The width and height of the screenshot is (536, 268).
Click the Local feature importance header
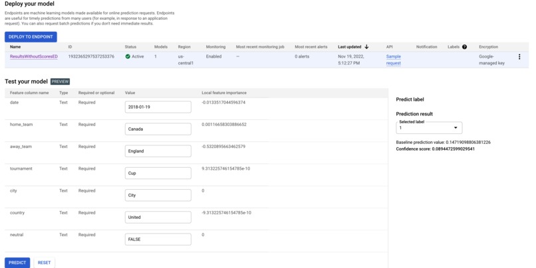[x=224, y=93]
